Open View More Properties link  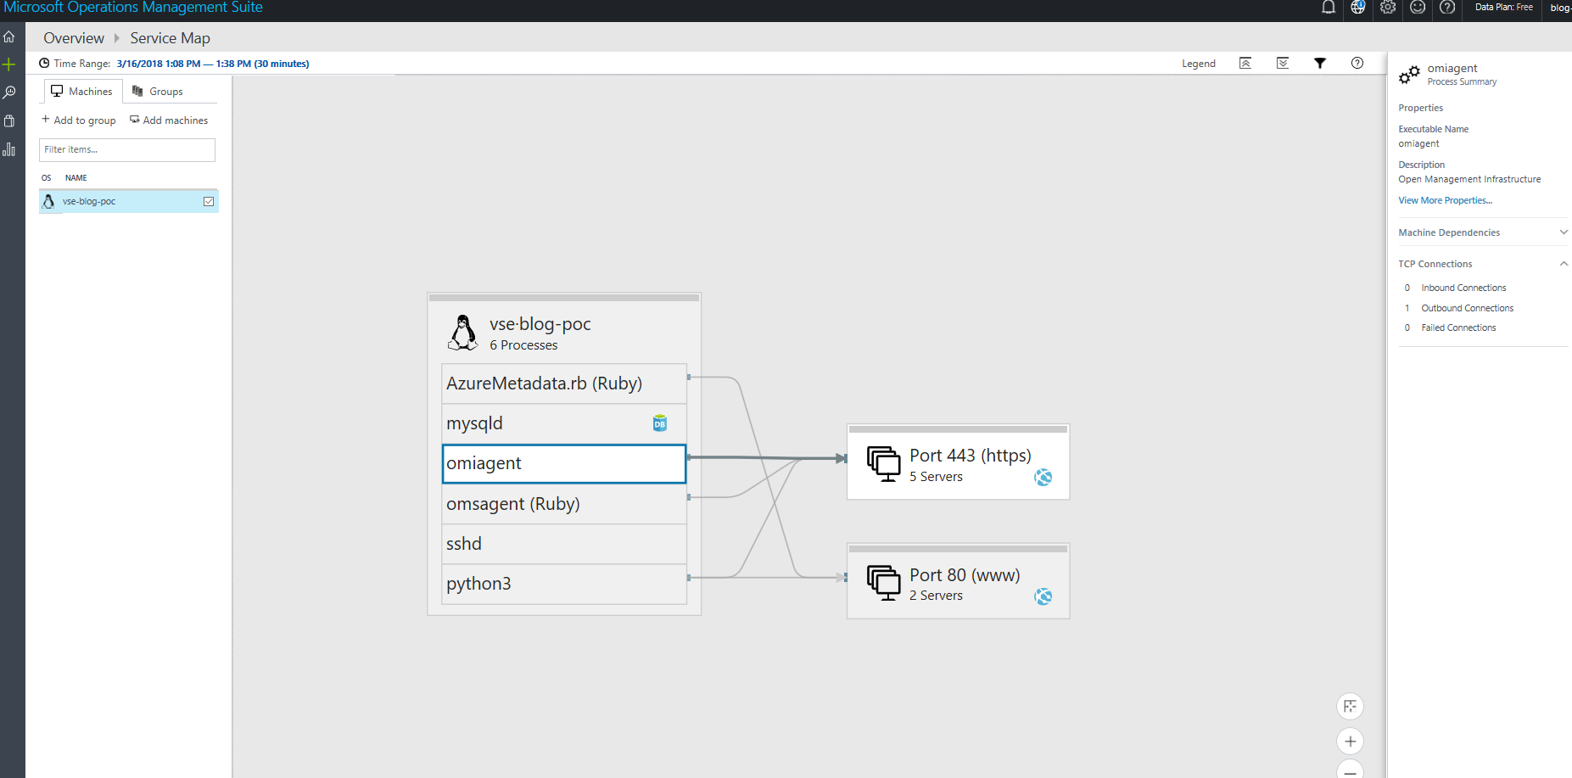(1445, 200)
